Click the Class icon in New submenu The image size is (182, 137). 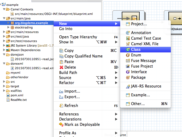(x=128, y=49)
